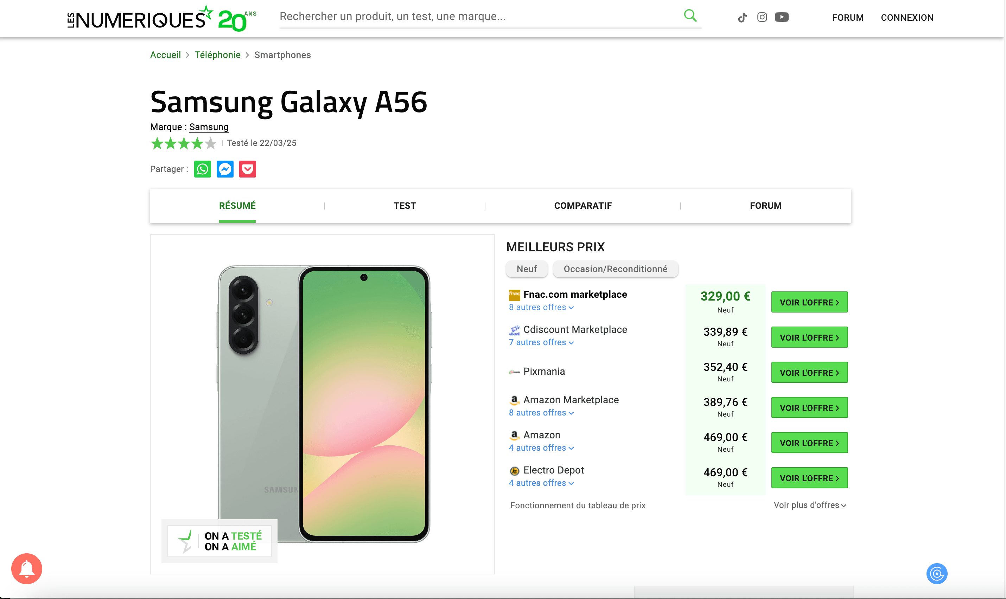
Task: Share the page via WhatsApp
Action: coord(202,169)
